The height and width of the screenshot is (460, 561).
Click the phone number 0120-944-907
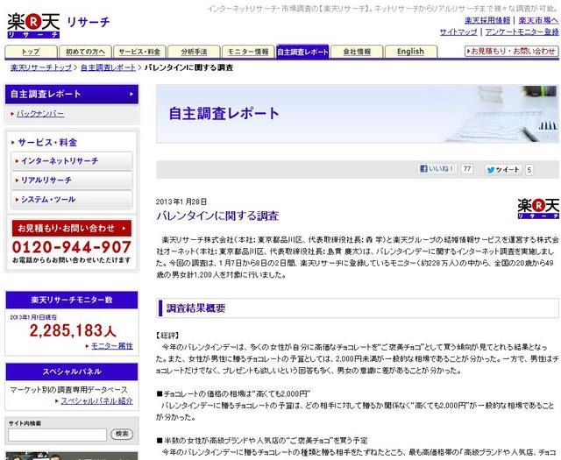coord(72,247)
